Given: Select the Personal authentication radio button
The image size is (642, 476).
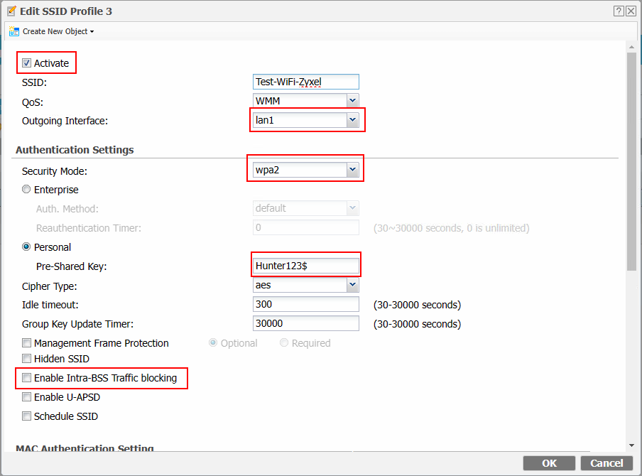Looking at the screenshot, I should 26,247.
